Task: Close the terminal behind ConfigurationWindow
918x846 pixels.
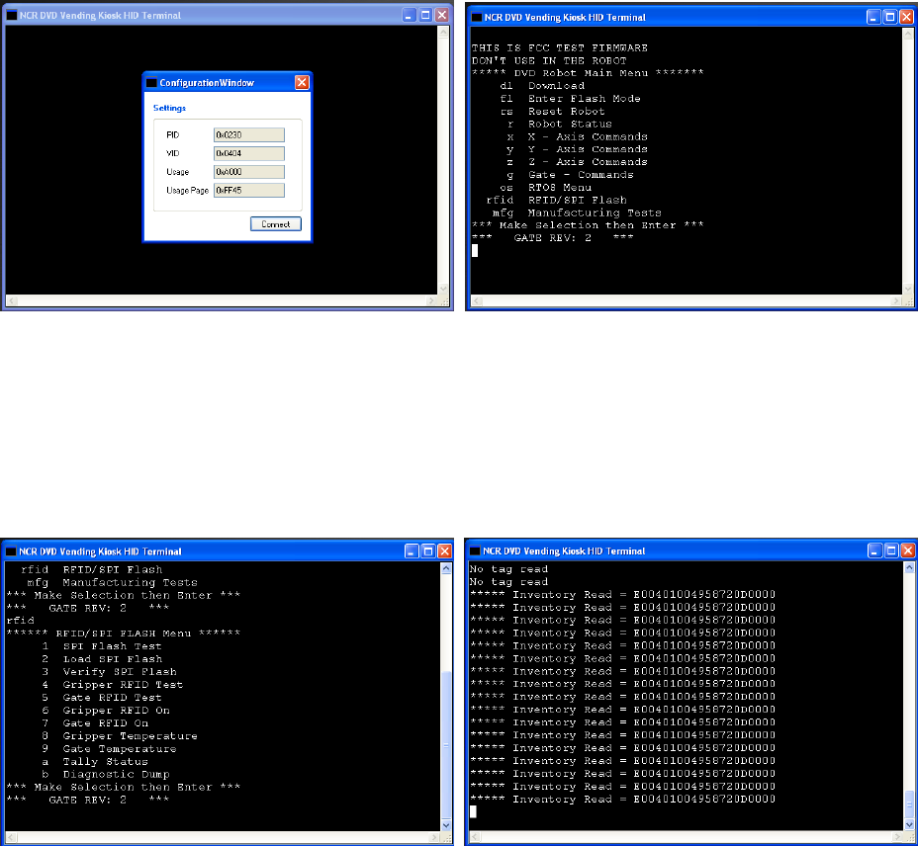Action: tap(442, 15)
